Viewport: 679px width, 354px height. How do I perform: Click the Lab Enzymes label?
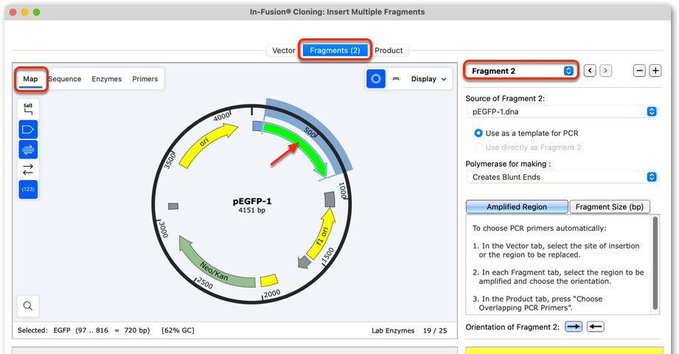pyautogui.click(x=393, y=330)
